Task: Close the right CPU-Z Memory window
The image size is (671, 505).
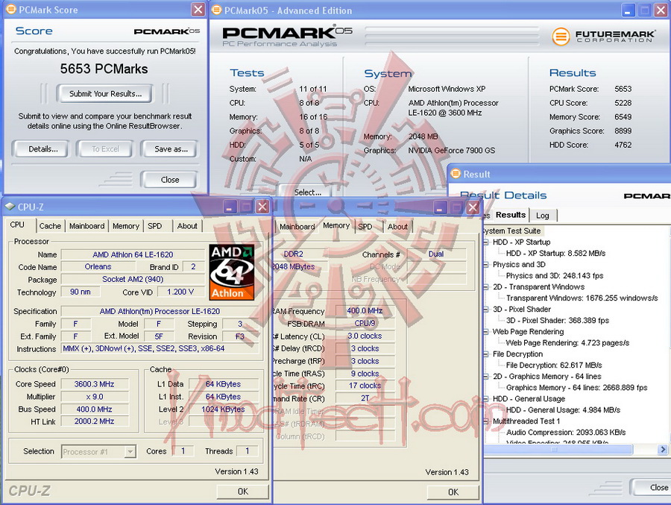Action: tap(473, 207)
